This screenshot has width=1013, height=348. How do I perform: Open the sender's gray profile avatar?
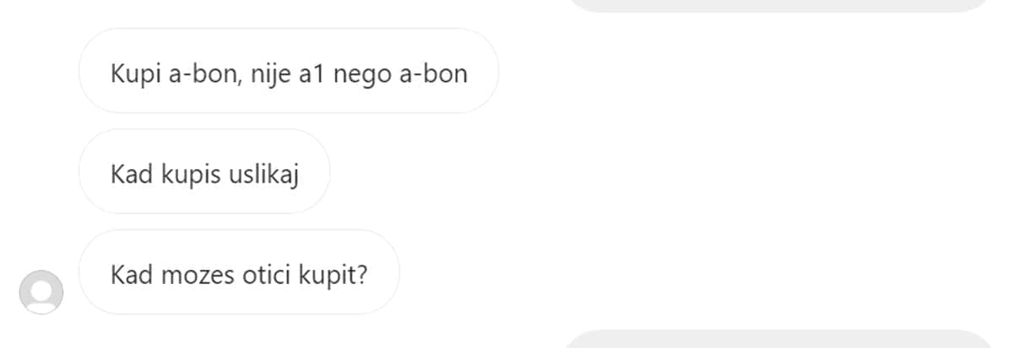[41, 293]
